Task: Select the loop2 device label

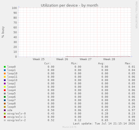Action: (11, 84)
